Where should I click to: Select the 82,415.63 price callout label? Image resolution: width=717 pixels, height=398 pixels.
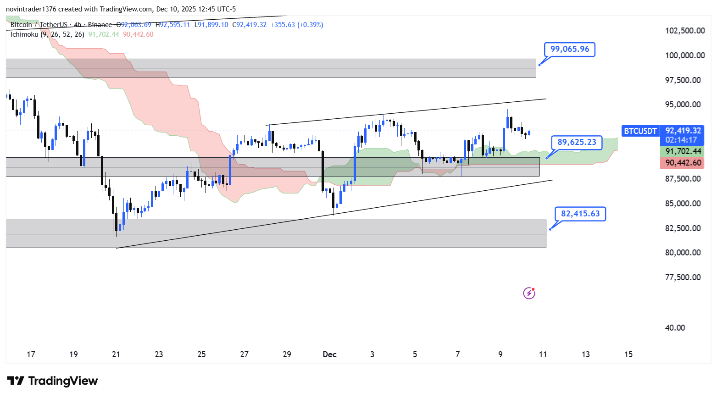(x=580, y=214)
